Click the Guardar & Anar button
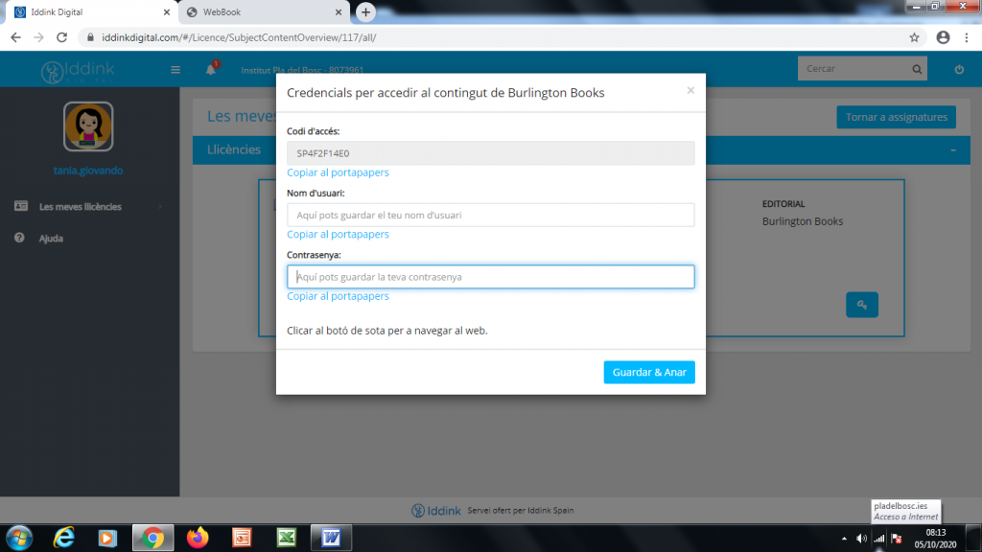This screenshot has width=982, height=552. 649,372
